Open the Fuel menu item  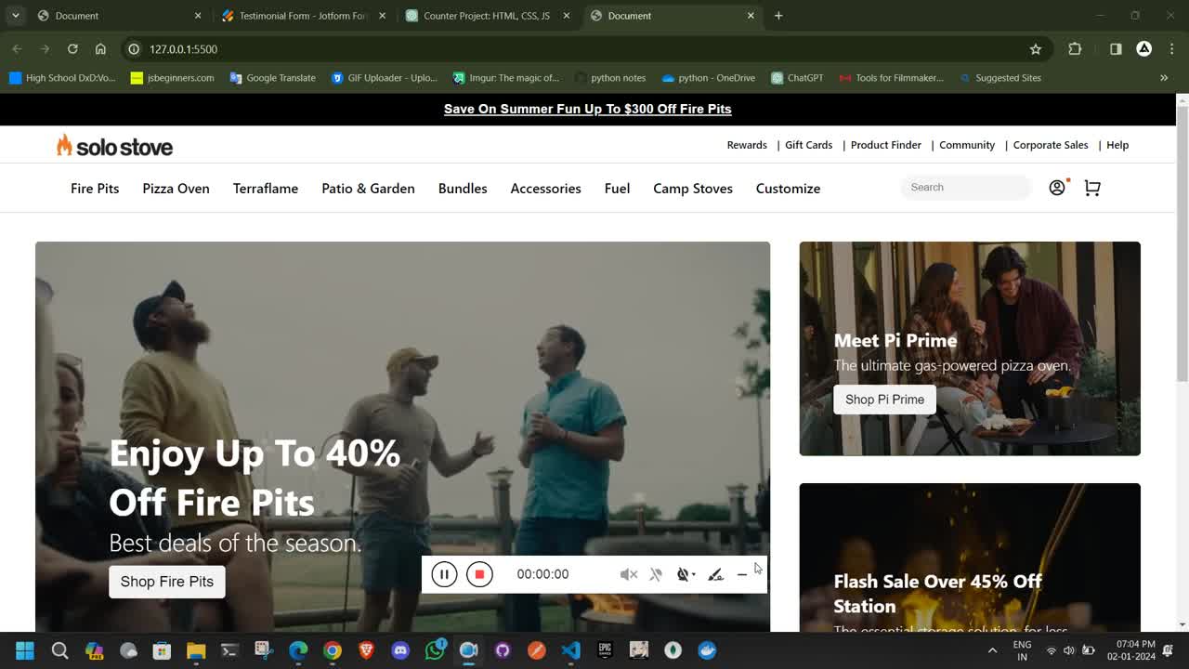pyautogui.click(x=617, y=189)
